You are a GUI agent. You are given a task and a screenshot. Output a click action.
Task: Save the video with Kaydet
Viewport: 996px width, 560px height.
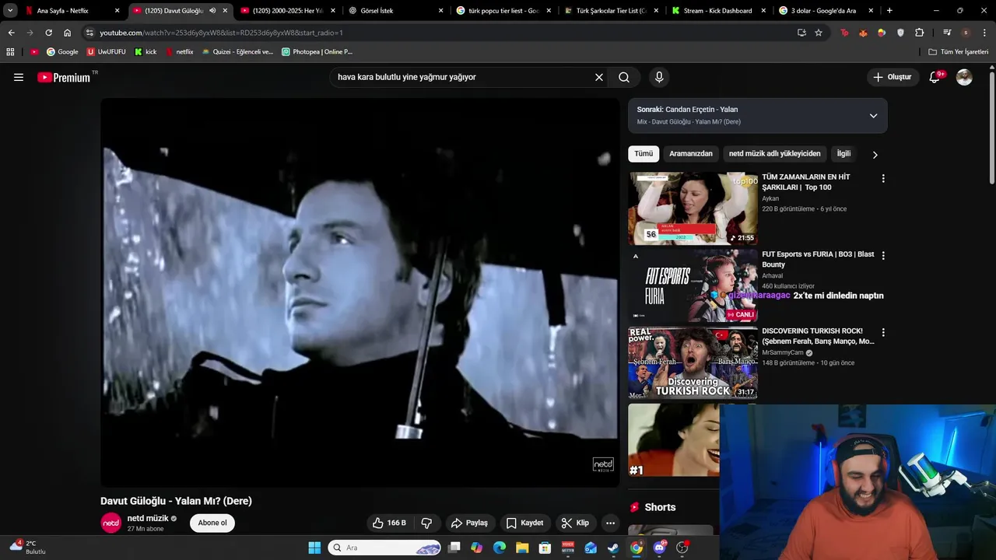[524, 523]
